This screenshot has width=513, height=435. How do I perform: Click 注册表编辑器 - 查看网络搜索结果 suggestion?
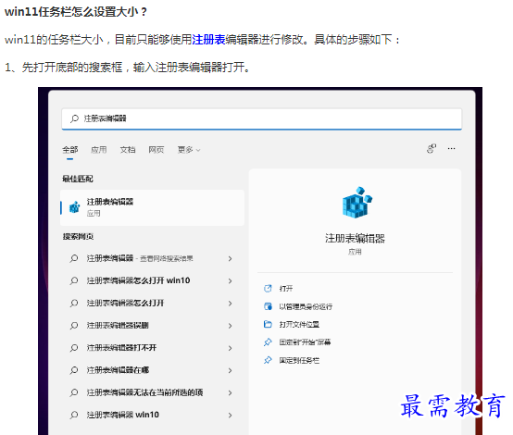coord(140,258)
